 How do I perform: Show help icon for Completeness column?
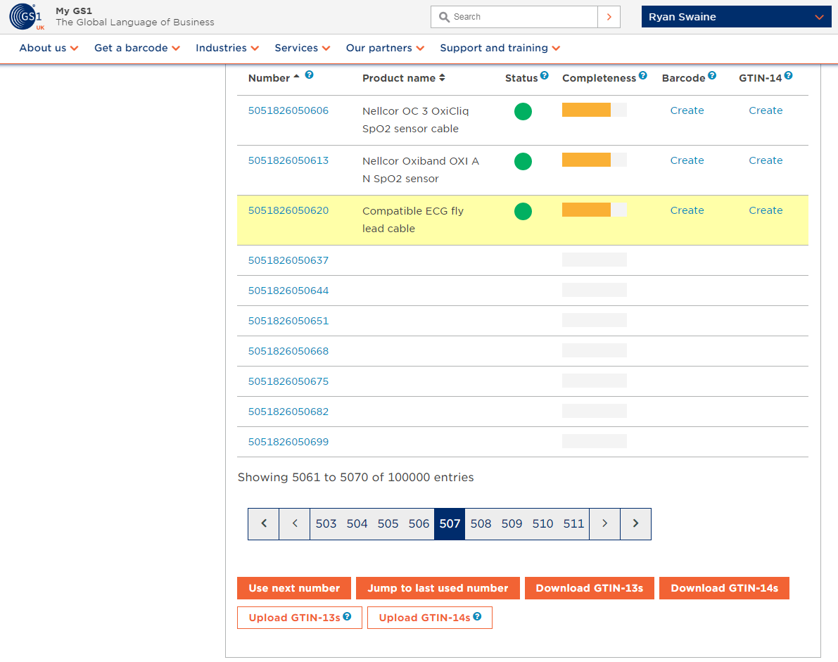coord(642,75)
